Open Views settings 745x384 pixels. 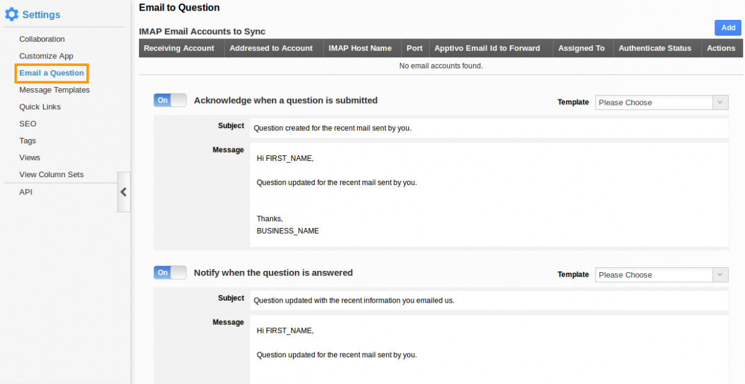click(29, 158)
